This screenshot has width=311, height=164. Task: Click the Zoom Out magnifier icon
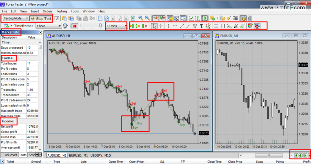point(147,18)
